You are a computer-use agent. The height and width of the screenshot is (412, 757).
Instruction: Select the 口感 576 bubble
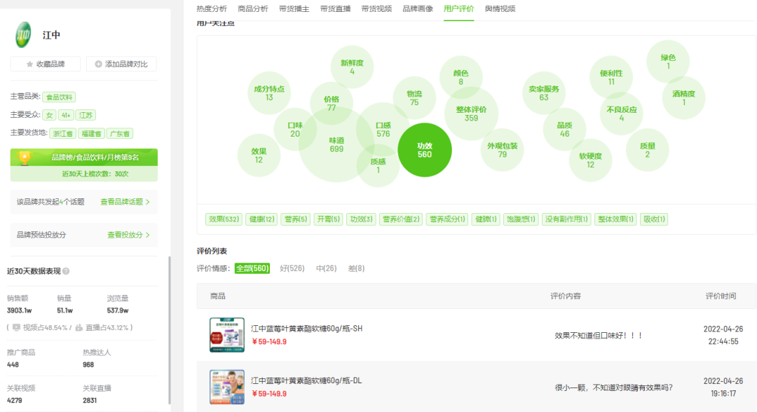[x=383, y=130]
